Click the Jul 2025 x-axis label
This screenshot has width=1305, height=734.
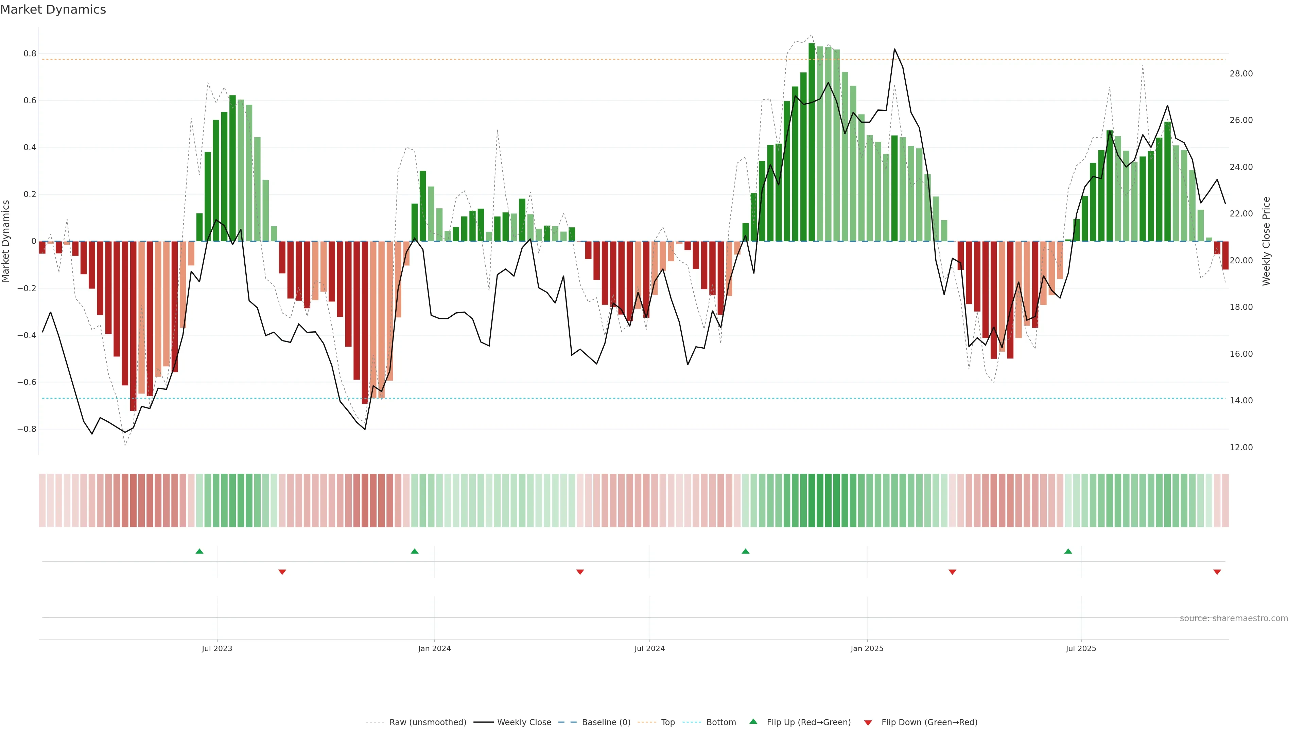point(1081,648)
